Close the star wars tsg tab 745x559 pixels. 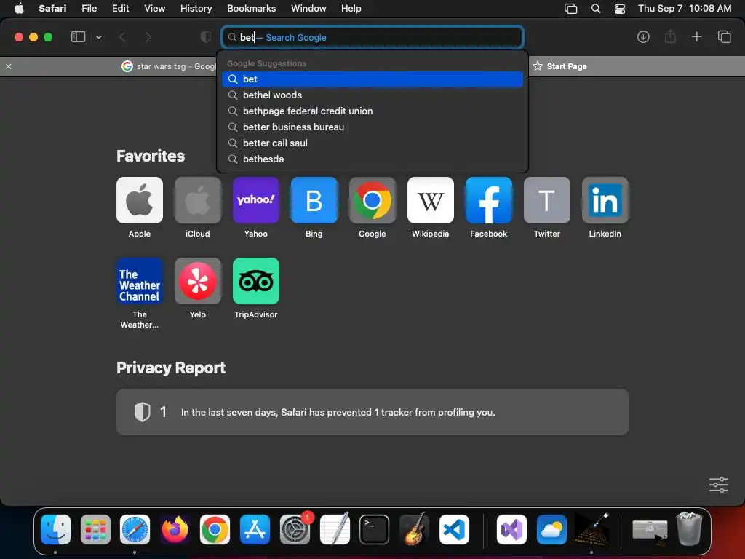9,66
